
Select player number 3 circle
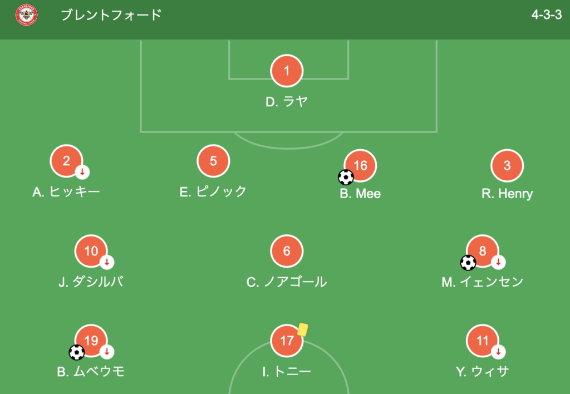point(507,165)
